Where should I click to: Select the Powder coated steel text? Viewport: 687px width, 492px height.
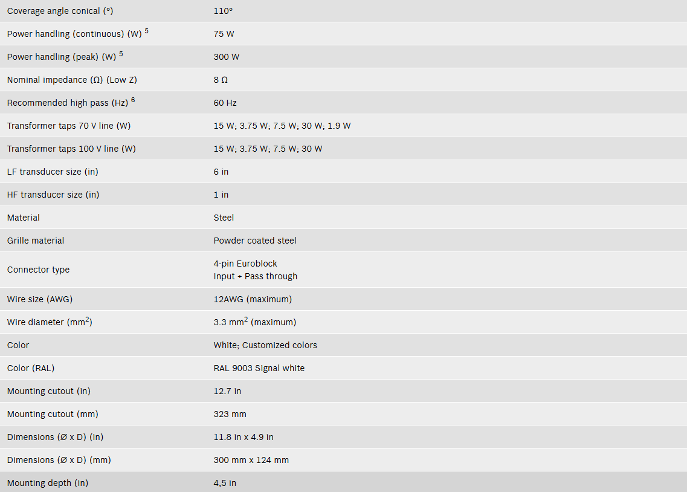coord(255,241)
